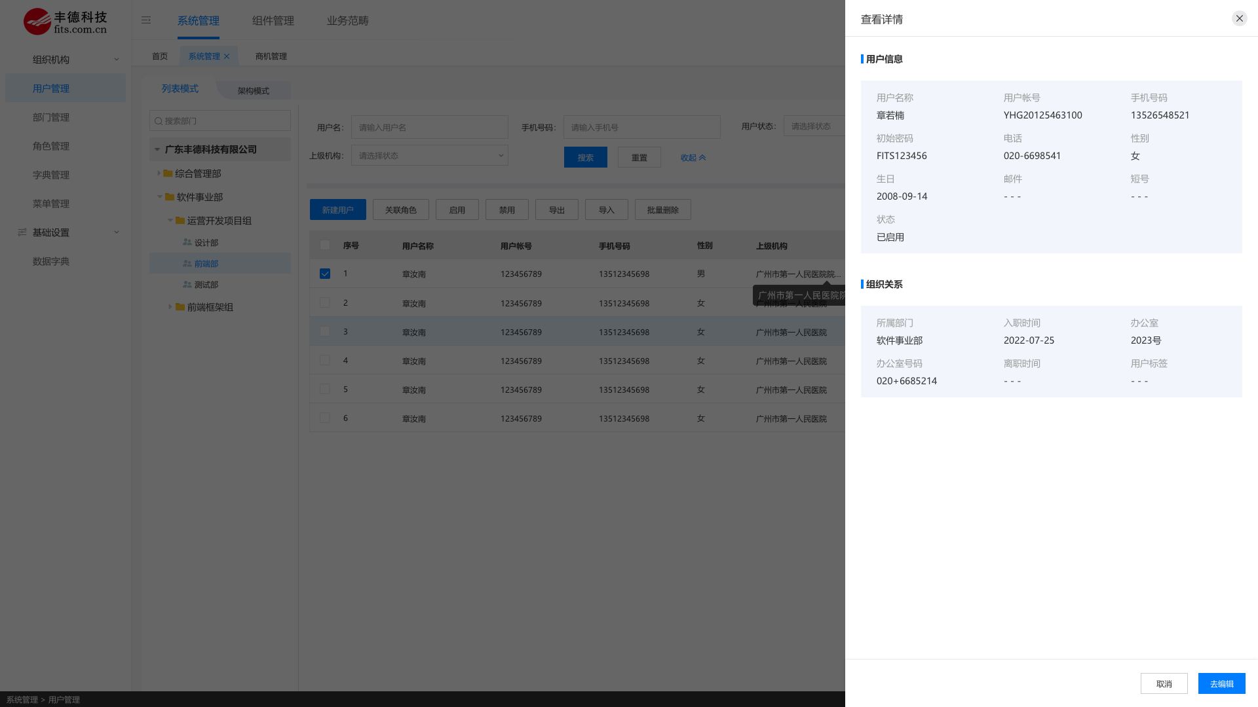Click the double-chevron icon next to 收起
Viewport: 1258px width, 707px height.
702,158
